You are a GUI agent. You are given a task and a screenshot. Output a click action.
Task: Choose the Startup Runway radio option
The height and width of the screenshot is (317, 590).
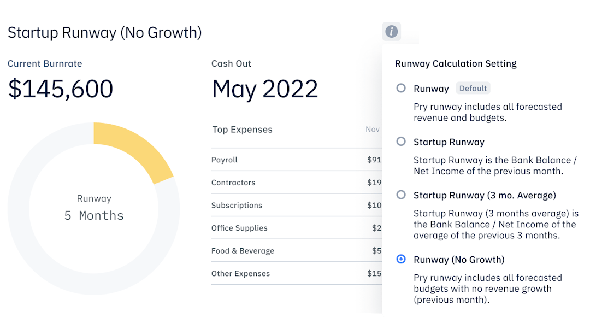tap(401, 142)
